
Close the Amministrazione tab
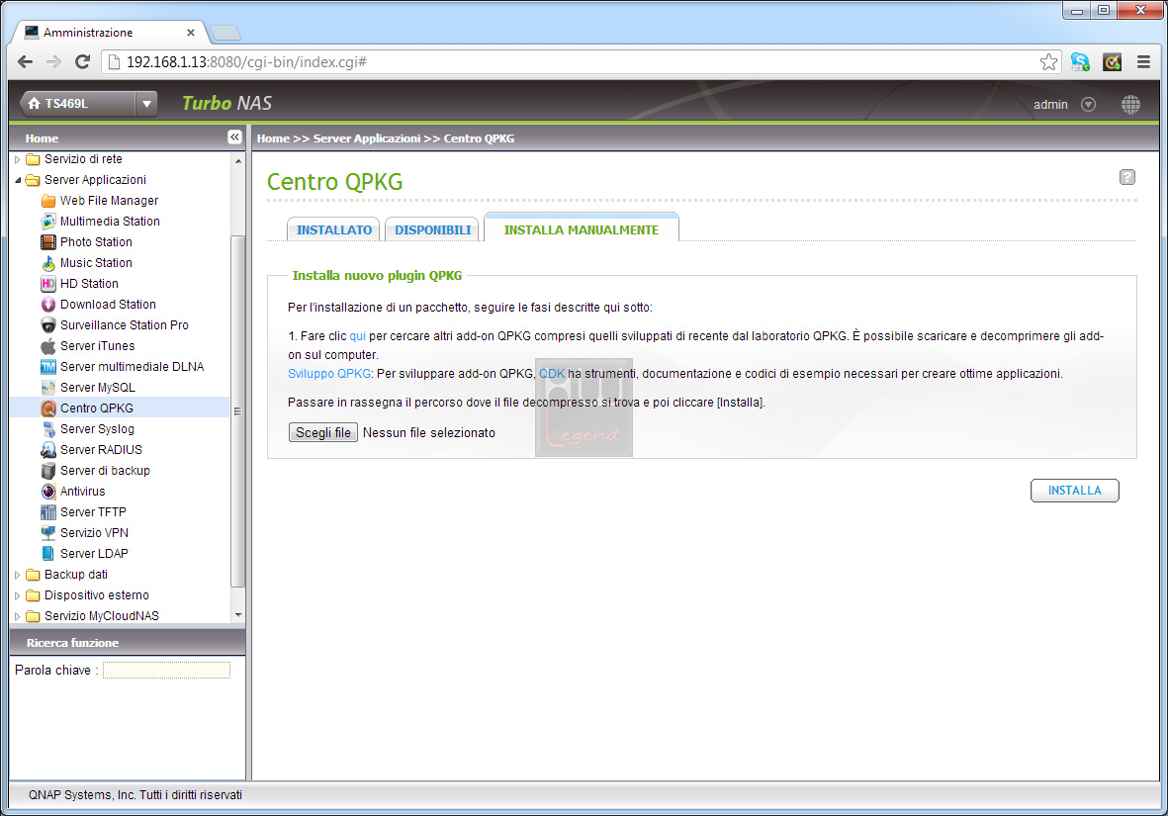(x=191, y=33)
